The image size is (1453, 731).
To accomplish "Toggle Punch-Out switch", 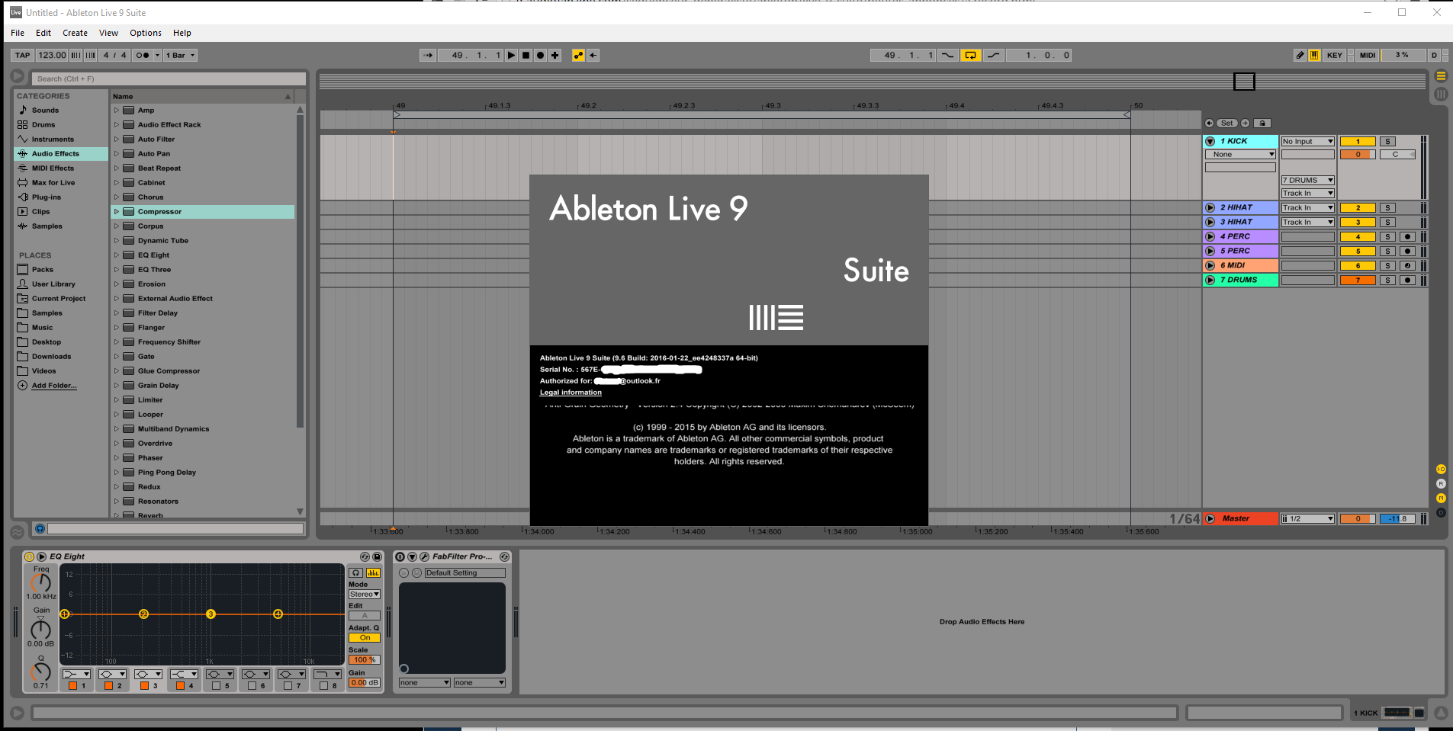I will tap(993, 55).
